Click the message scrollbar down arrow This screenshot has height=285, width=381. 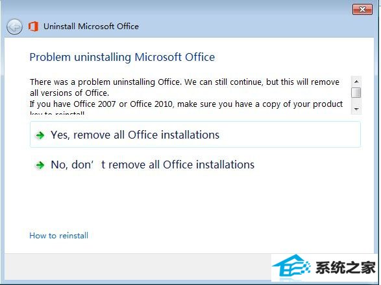pos(356,109)
